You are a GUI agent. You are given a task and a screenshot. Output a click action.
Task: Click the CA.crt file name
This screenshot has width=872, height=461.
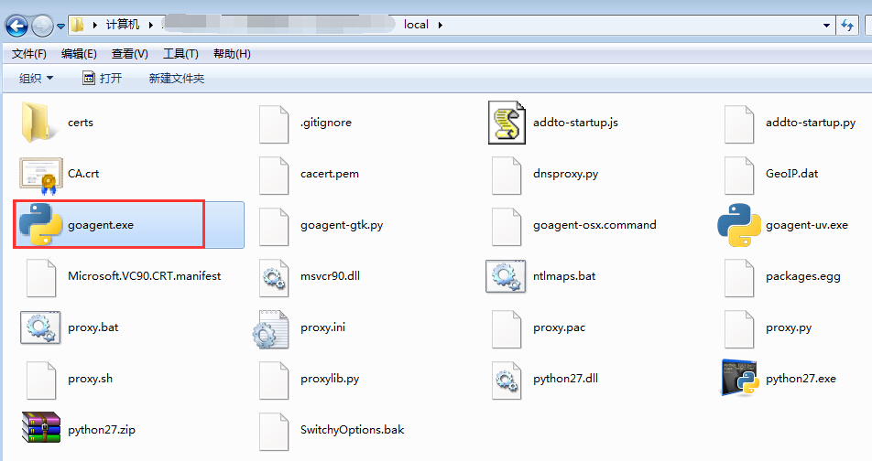coord(83,173)
